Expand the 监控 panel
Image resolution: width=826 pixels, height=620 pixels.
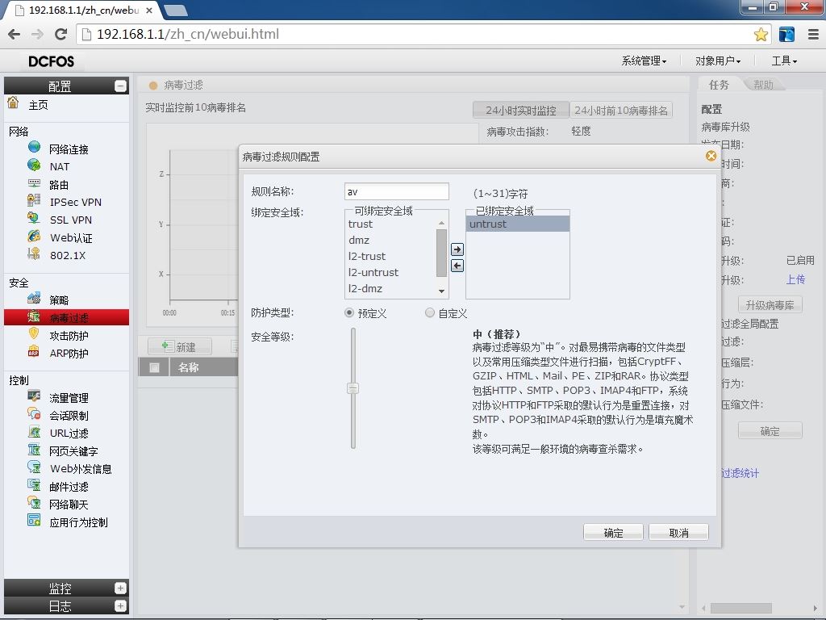click(120, 588)
